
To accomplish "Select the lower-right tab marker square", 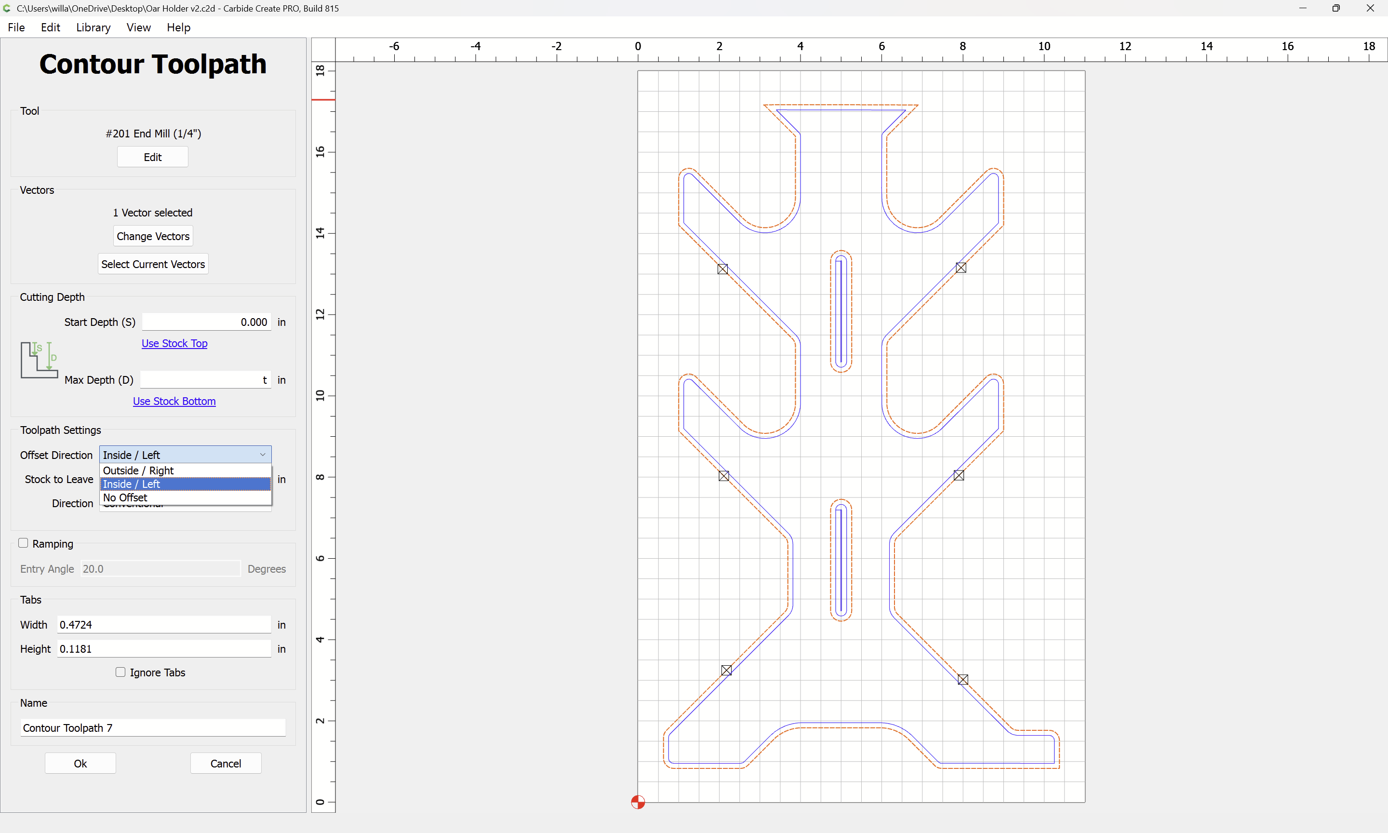I will pos(963,680).
